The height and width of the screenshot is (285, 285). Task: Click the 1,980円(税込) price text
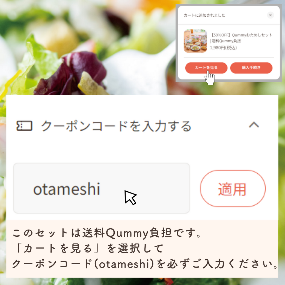click(223, 48)
